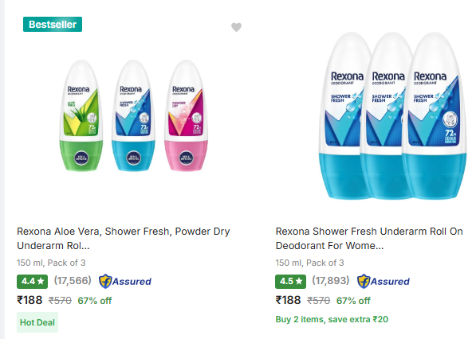Open Rexona Aloe Vera, Shower Fresh, Powder Dry title
476x339 pixels.
click(x=124, y=239)
